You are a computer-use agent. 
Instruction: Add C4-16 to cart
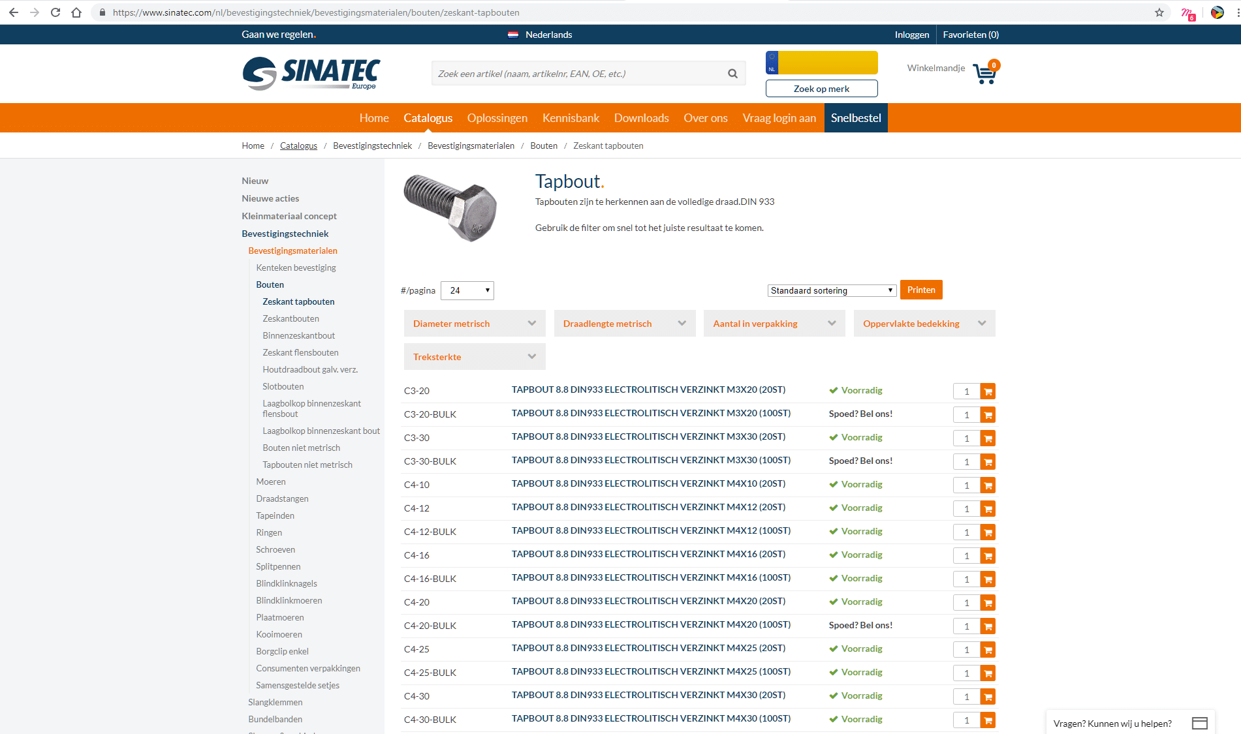point(988,556)
